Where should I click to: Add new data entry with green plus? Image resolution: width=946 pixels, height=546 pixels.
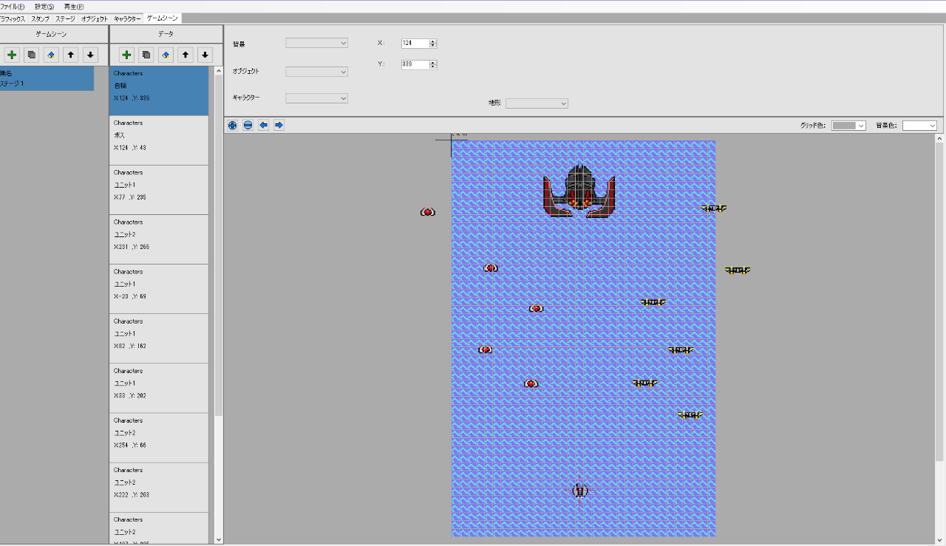coord(126,55)
